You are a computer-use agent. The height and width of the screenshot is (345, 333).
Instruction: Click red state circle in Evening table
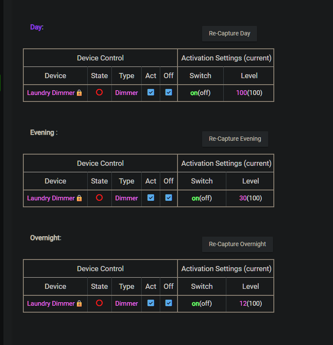coord(99,198)
